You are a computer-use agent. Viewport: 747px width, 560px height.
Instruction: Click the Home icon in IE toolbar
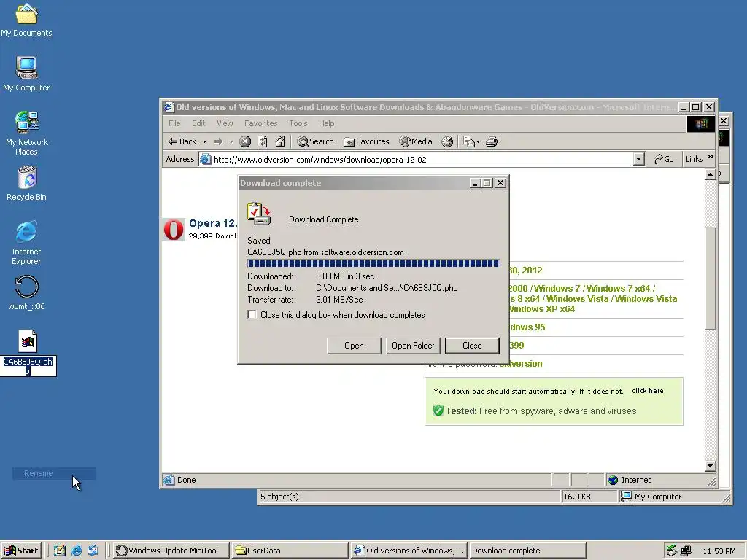pos(280,141)
